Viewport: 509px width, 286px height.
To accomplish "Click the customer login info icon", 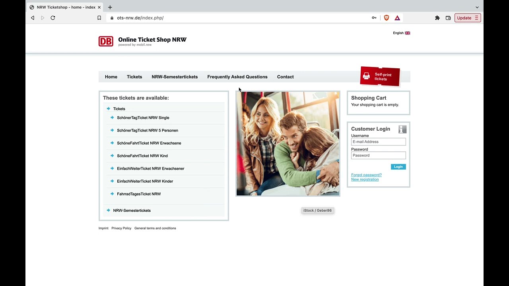I will pyautogui.click(x=402, y=129).
